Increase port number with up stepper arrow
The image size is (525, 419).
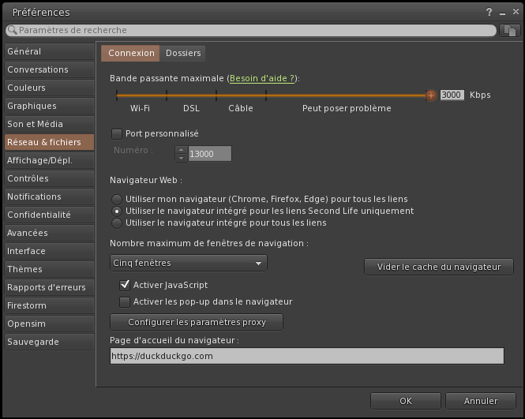181,150
